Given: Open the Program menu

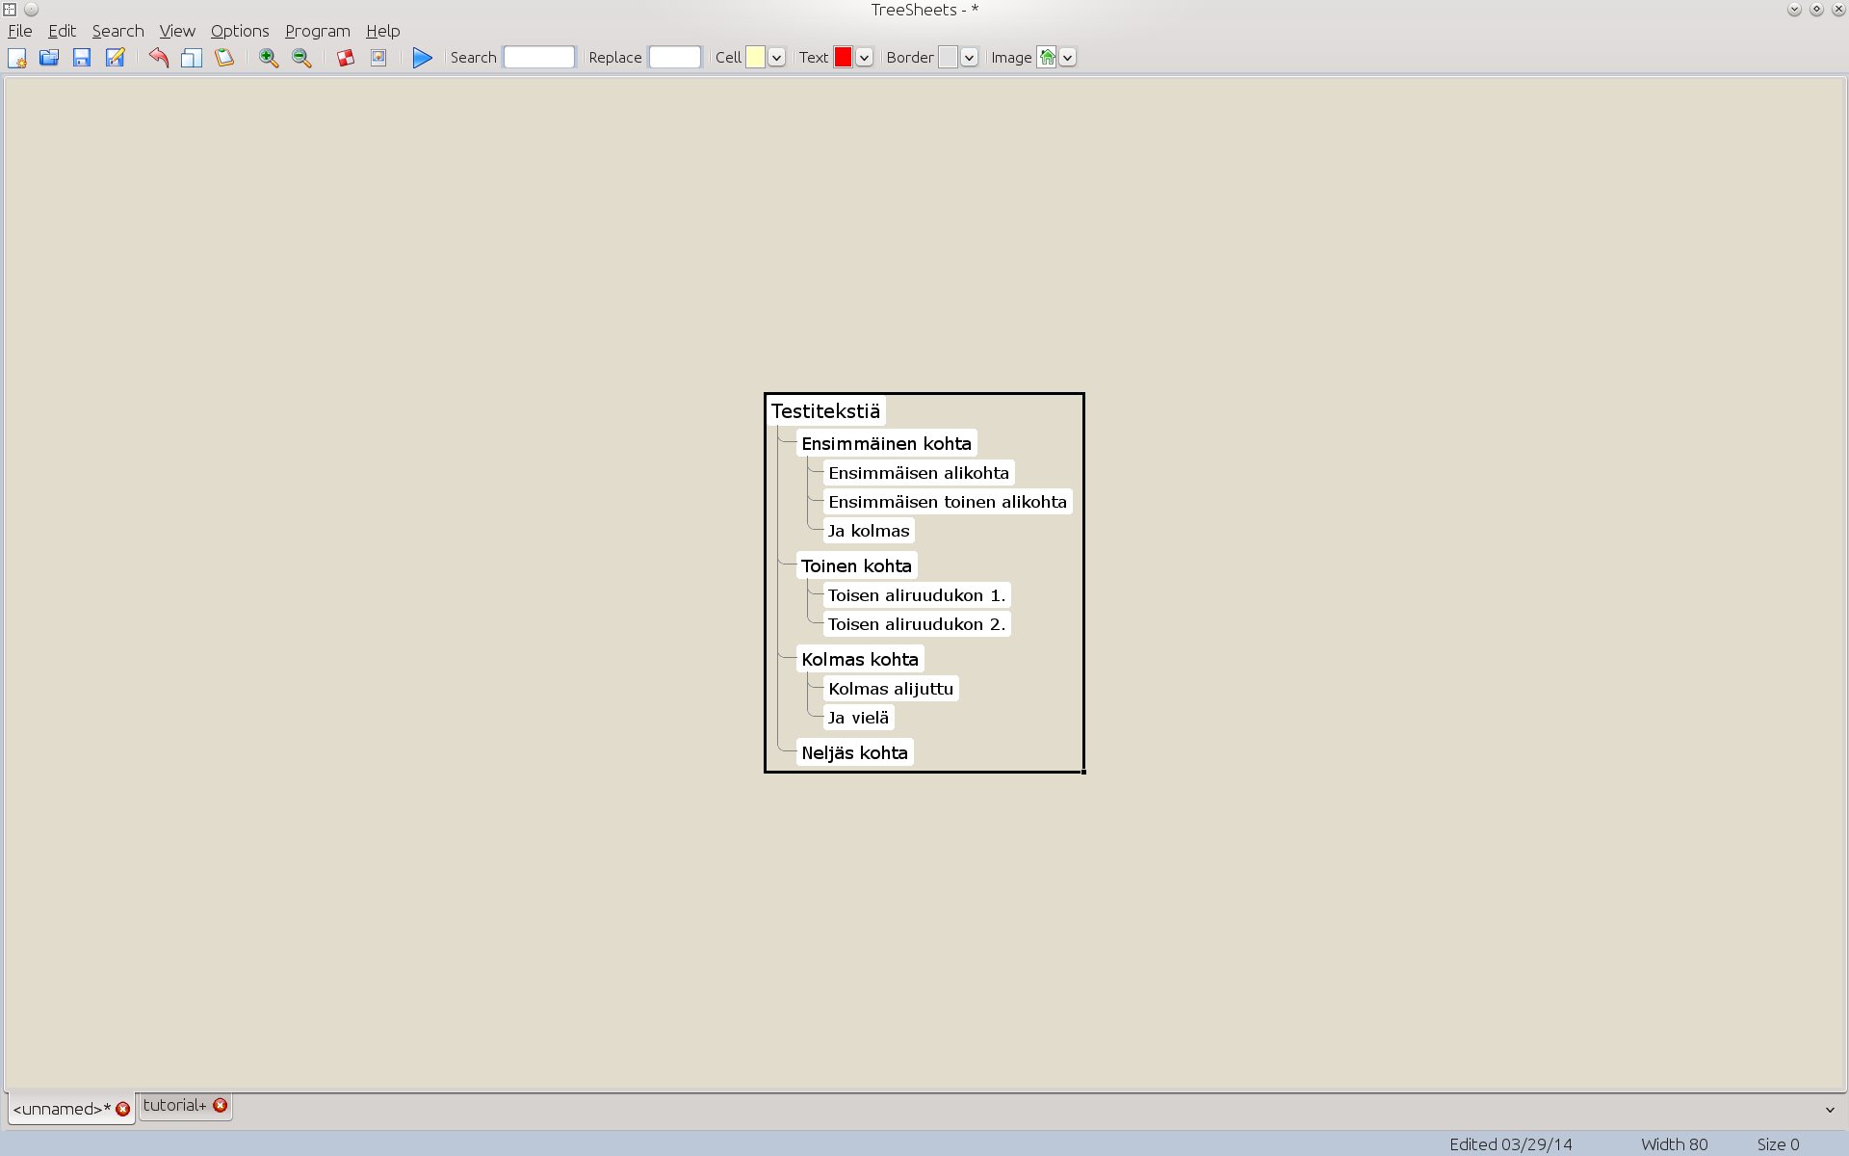Looking at the screenshot, I should point(318,31).
